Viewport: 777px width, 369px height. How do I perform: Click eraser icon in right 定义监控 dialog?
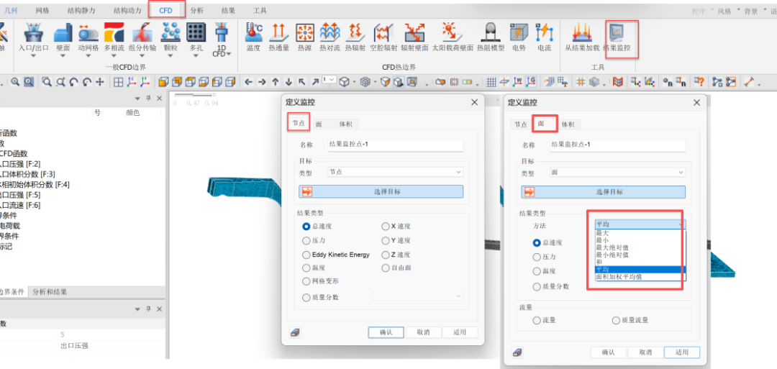517,352
